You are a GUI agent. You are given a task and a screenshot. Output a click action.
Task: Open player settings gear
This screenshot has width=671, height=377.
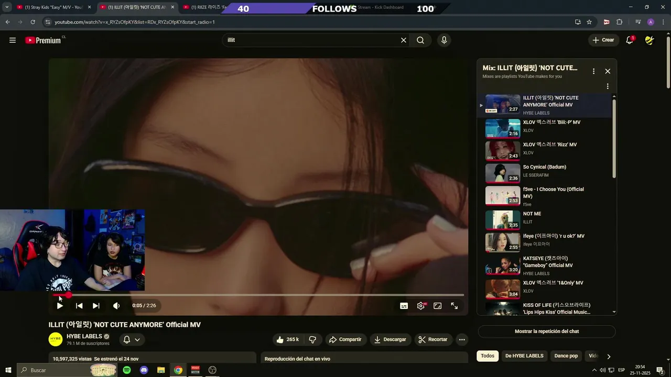[x=421, y=306]
